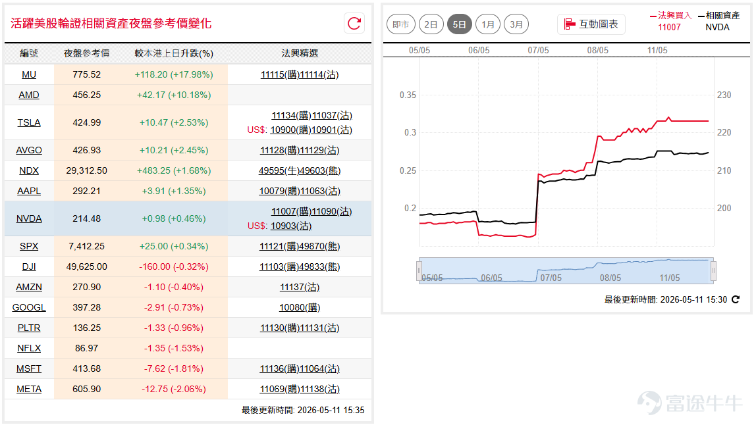Screen dimensions: 756x427
Task: Open NDX bull contract 49595(牛)
Action: pyautogui.click(x=279, y=170)
